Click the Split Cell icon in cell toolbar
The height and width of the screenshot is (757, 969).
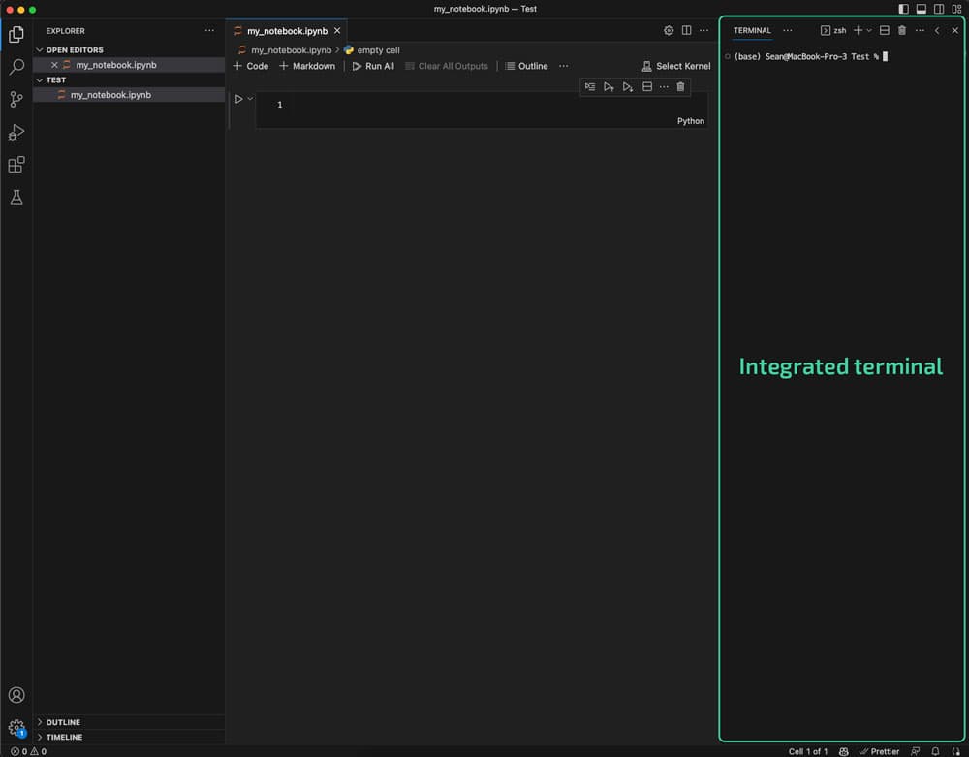point(647,87)
